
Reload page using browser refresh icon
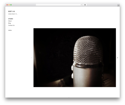click(81, 5)
